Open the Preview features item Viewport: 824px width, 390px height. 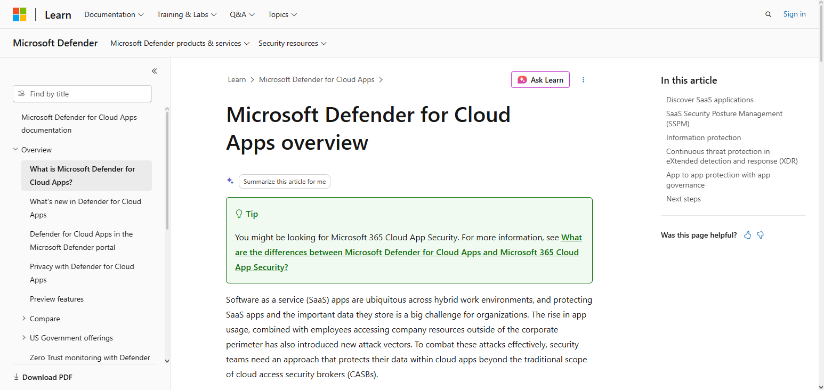(56, 299)
